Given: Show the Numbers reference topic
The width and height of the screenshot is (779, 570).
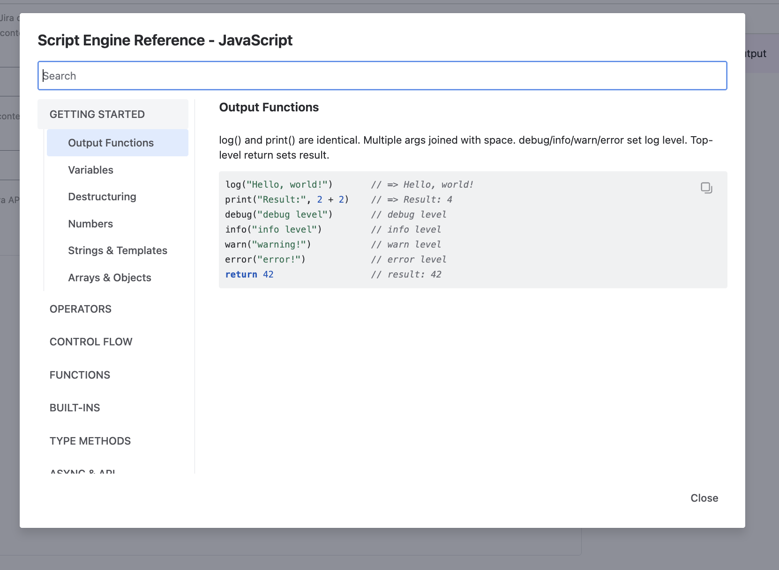Looking at the screenshot, I should click(x=90, y=224).
